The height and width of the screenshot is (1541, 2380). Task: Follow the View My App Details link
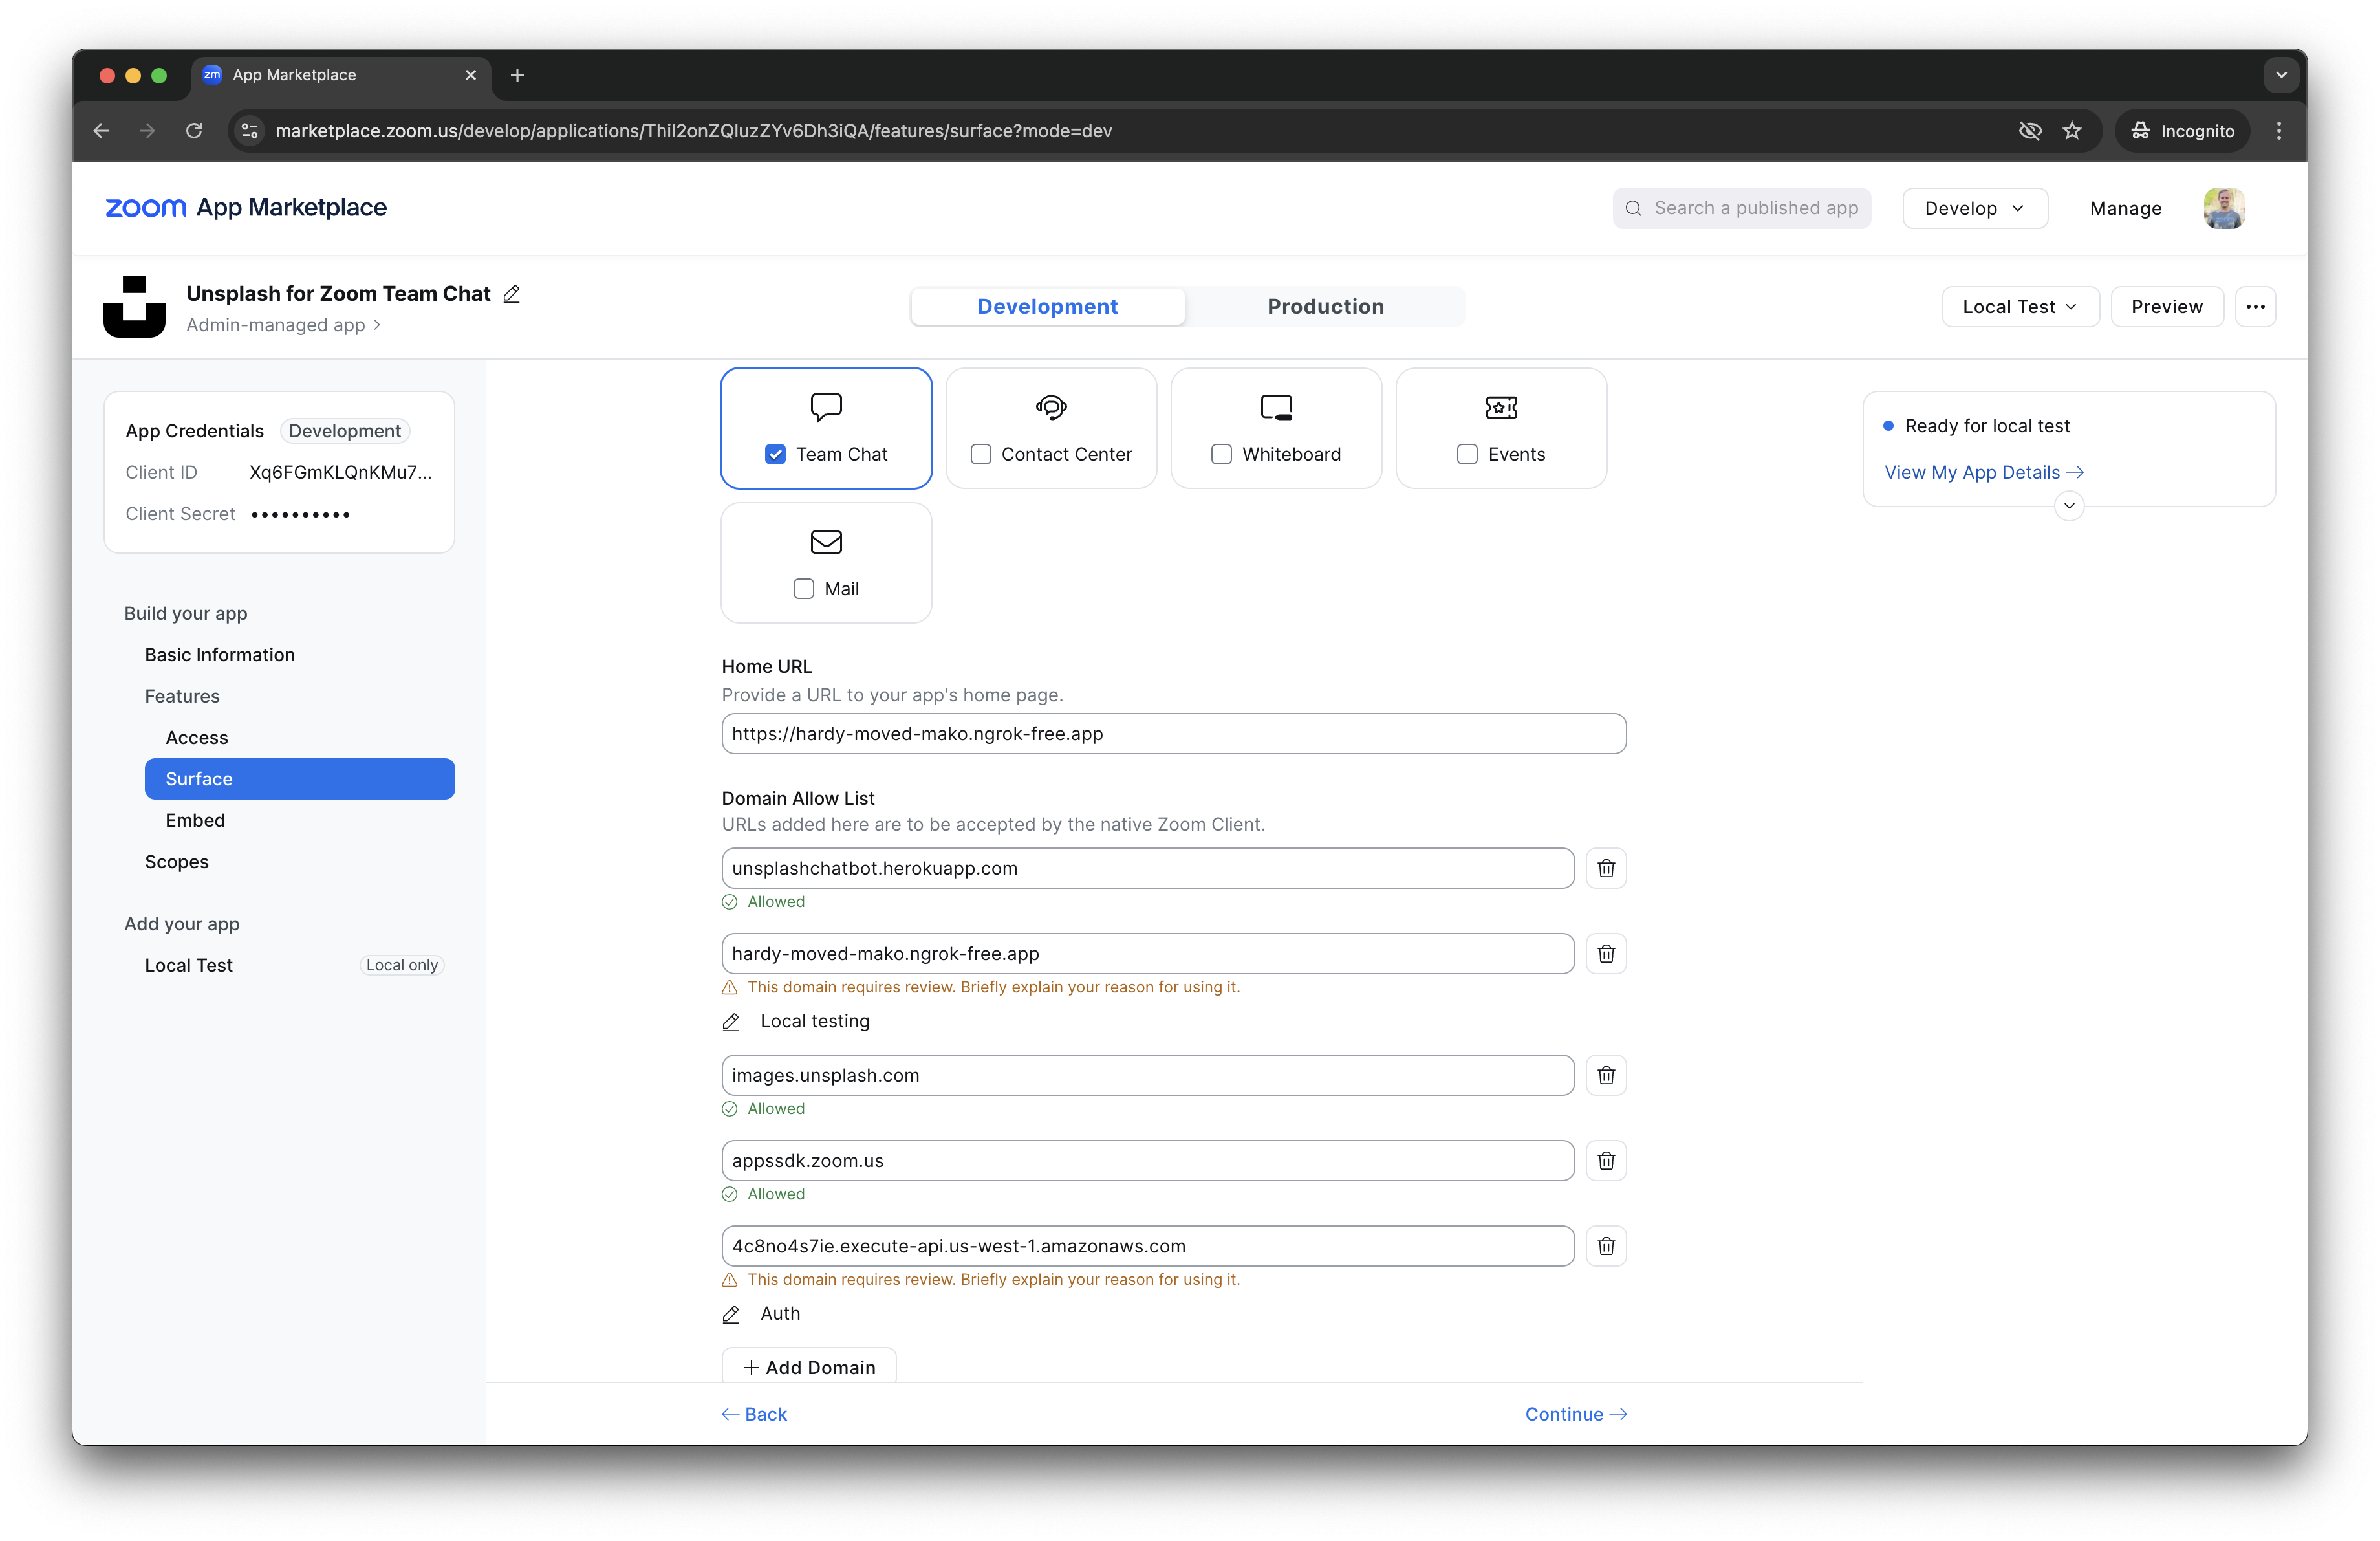click(1984, 472)
